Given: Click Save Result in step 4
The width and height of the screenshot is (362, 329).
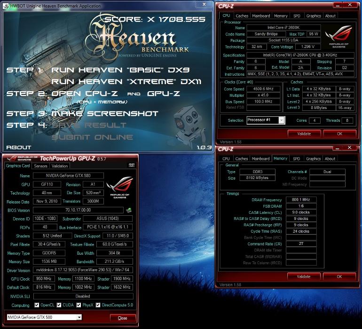Looking at the screenshot, I should coord(89,125).
